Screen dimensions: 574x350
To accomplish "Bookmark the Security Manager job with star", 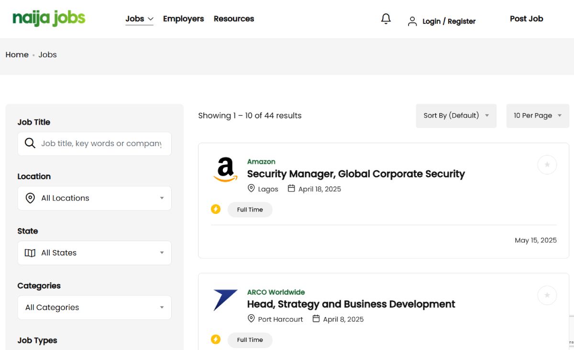I will point(547,165).
